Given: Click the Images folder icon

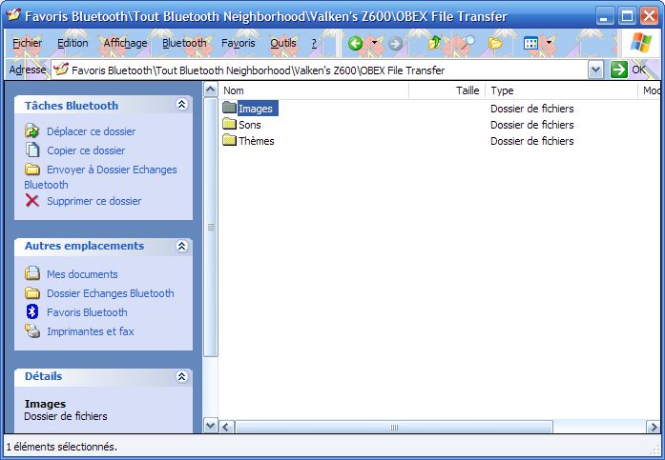Looking at the screenshot, I should 229,108.
